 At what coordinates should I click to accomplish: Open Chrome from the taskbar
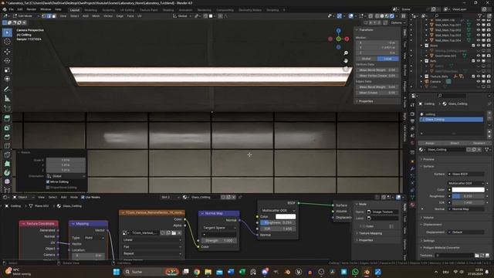point(197,272)
